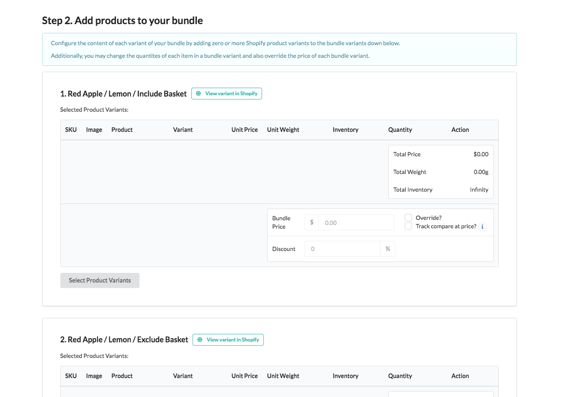Click the info icon next to Track compare at price
Image resolution: width=563 pixels, height=397 pixels.
[x=482, y=226]
